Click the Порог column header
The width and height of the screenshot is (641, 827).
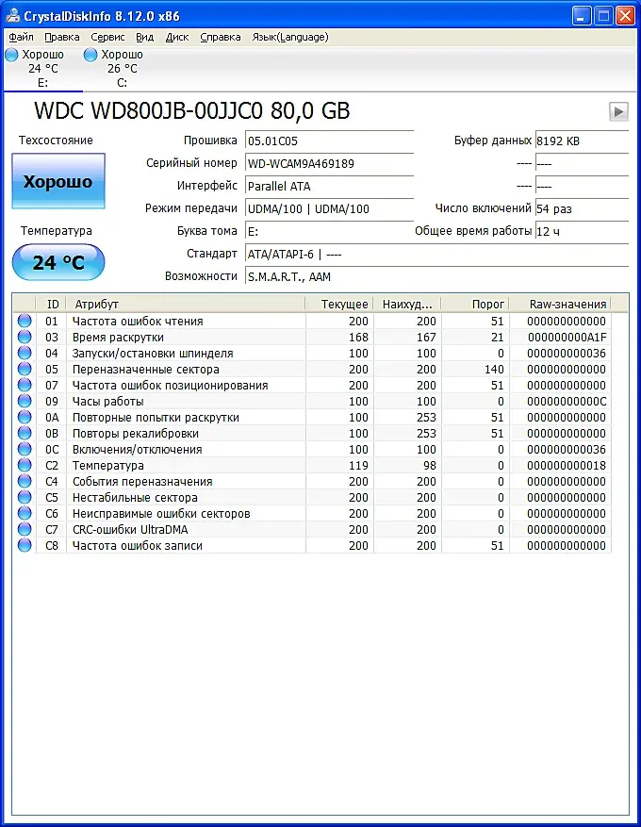[x=475, y=304]
